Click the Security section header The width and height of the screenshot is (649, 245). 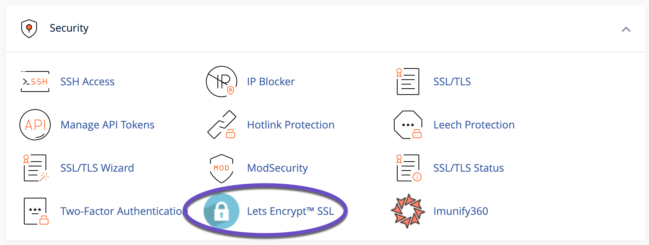[x=69, y=28]
